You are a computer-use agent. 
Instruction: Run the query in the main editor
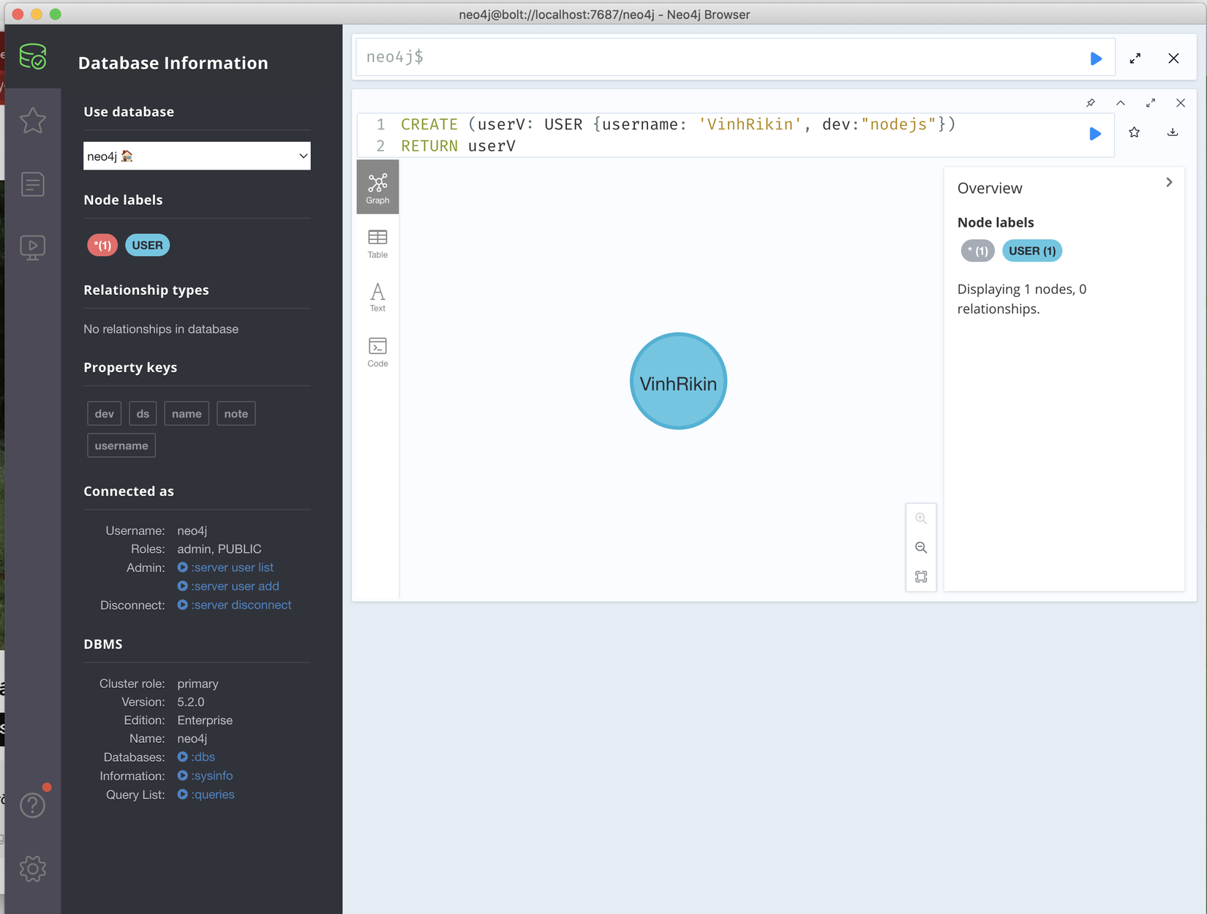pos(1096,58)
